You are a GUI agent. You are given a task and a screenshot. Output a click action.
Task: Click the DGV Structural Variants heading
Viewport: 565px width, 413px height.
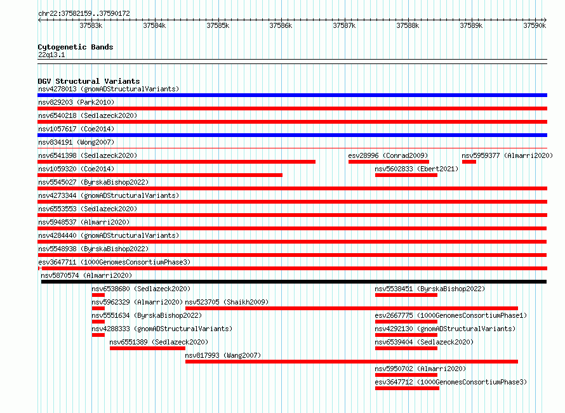(x=89, y=81)
